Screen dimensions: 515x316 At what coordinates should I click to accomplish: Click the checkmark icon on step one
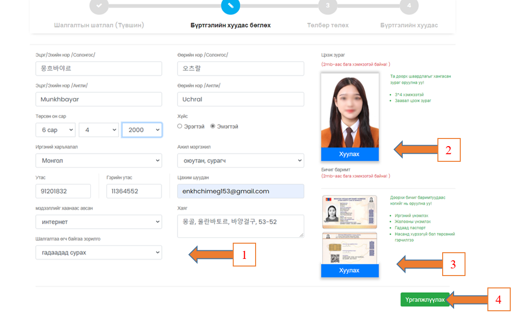99,6
